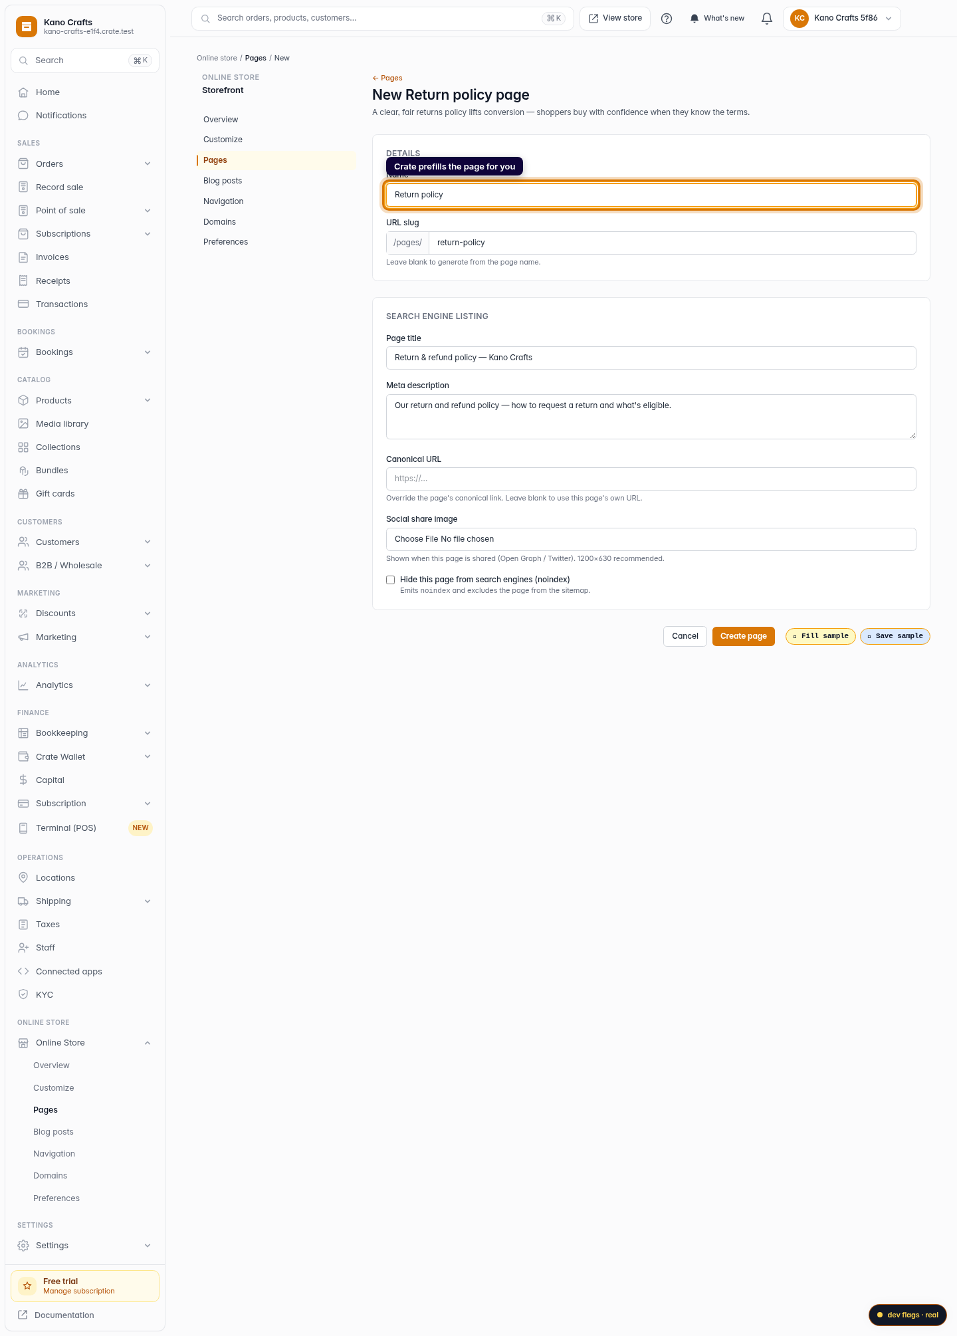Click the Canonical URL input field

(651, 479)
